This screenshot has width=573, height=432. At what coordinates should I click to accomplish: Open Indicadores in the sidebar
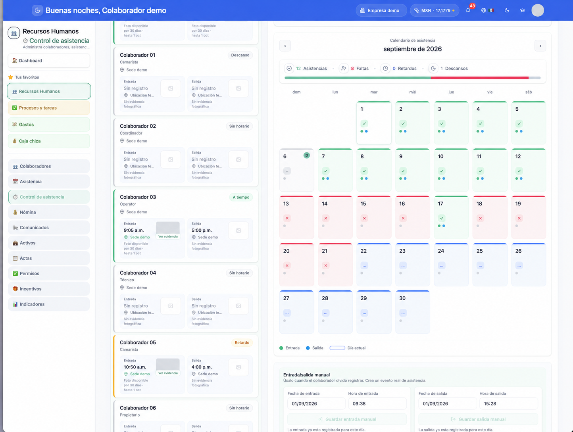pos(49,304)
